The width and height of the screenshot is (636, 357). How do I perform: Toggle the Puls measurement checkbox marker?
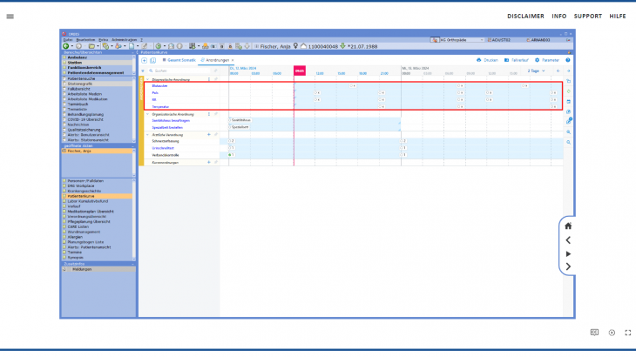click(318, 92)
